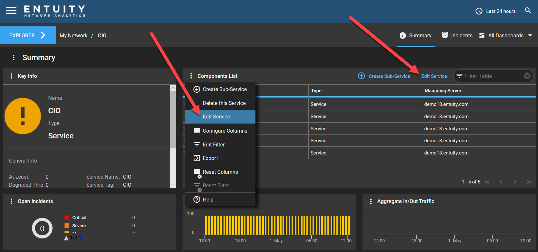Choose Edit Filter from the menu
The height and width of the screenshot is (252, 538).
click(x=220, y=145)
